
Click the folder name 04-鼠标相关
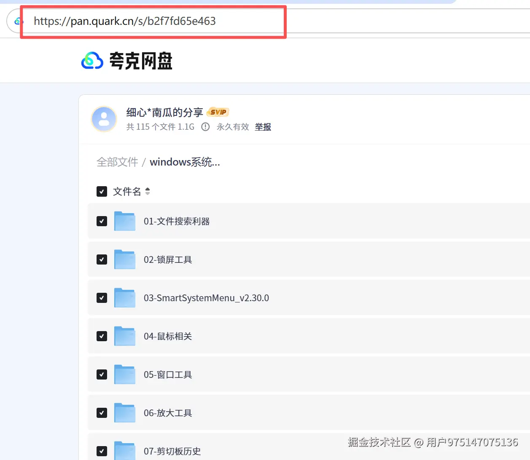[x=168, y=336]
